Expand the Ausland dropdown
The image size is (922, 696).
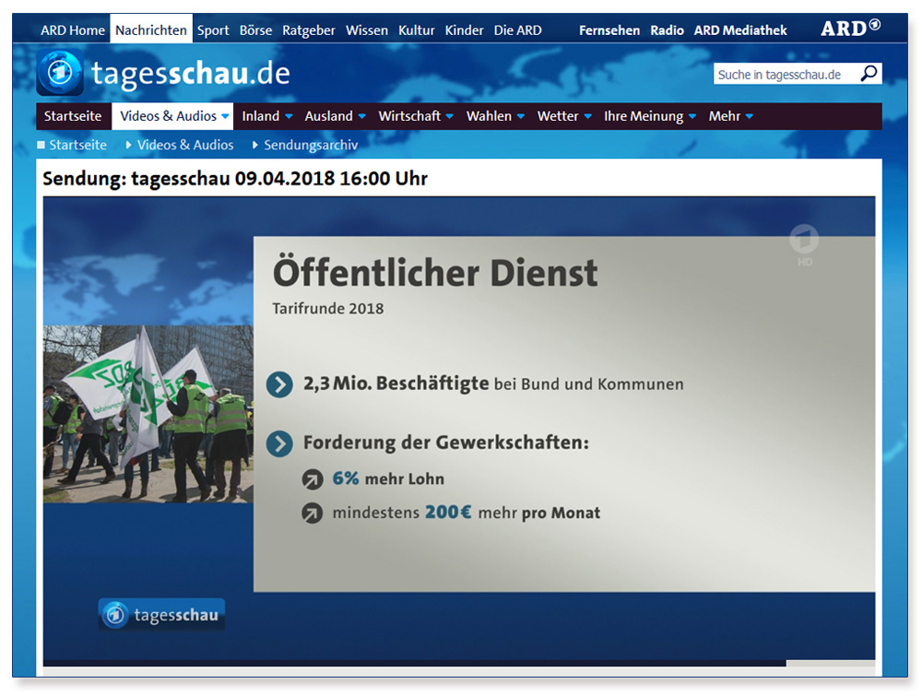pyautogui.click(x=361, y=116)
